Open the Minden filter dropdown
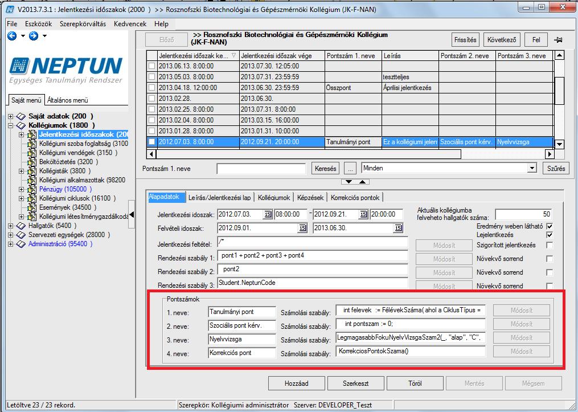This screenshot has width=578, height=412. coord(531,169)
